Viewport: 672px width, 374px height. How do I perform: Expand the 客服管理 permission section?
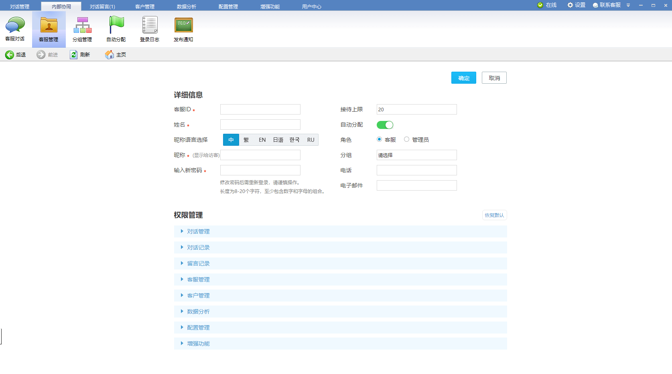[x=340, y=279]
